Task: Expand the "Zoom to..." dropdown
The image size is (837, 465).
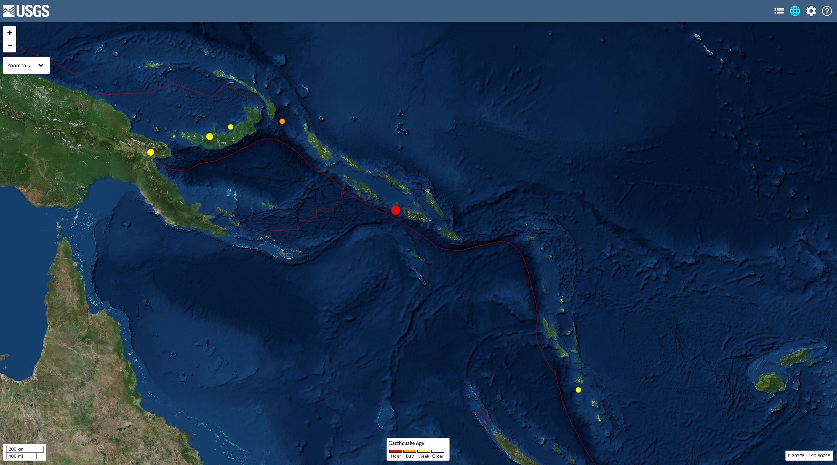Action: click(x=26, y=65)
